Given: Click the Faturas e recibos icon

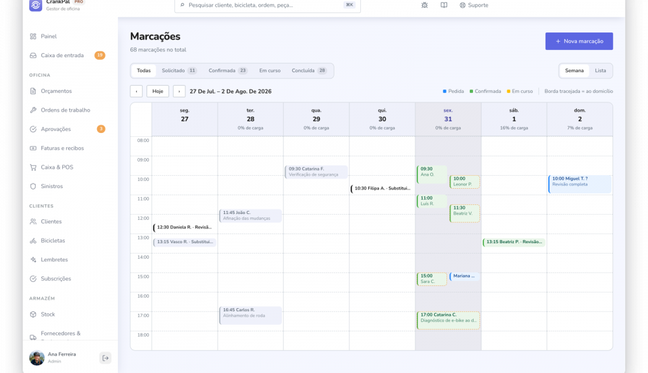Looking at the screenshot, I should point(33,148).
